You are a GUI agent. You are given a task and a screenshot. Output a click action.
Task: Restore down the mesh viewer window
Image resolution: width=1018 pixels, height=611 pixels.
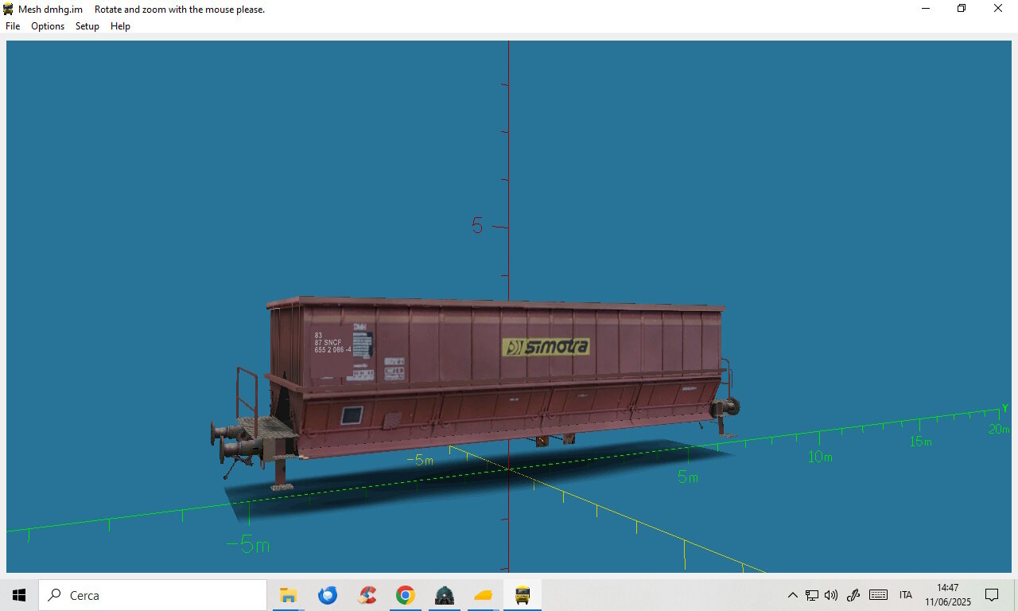tap(962, 9)
